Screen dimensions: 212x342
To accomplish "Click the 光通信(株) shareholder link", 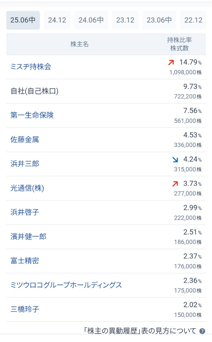I will tap(27, 188).
